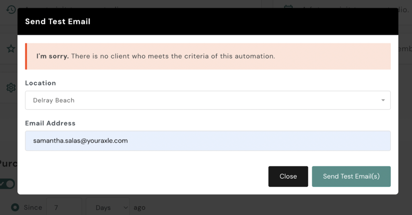Toggle the green switch at the left edge
Image resolution: width=412 pixels, height=215 pixels.
[x=7, y=184]
